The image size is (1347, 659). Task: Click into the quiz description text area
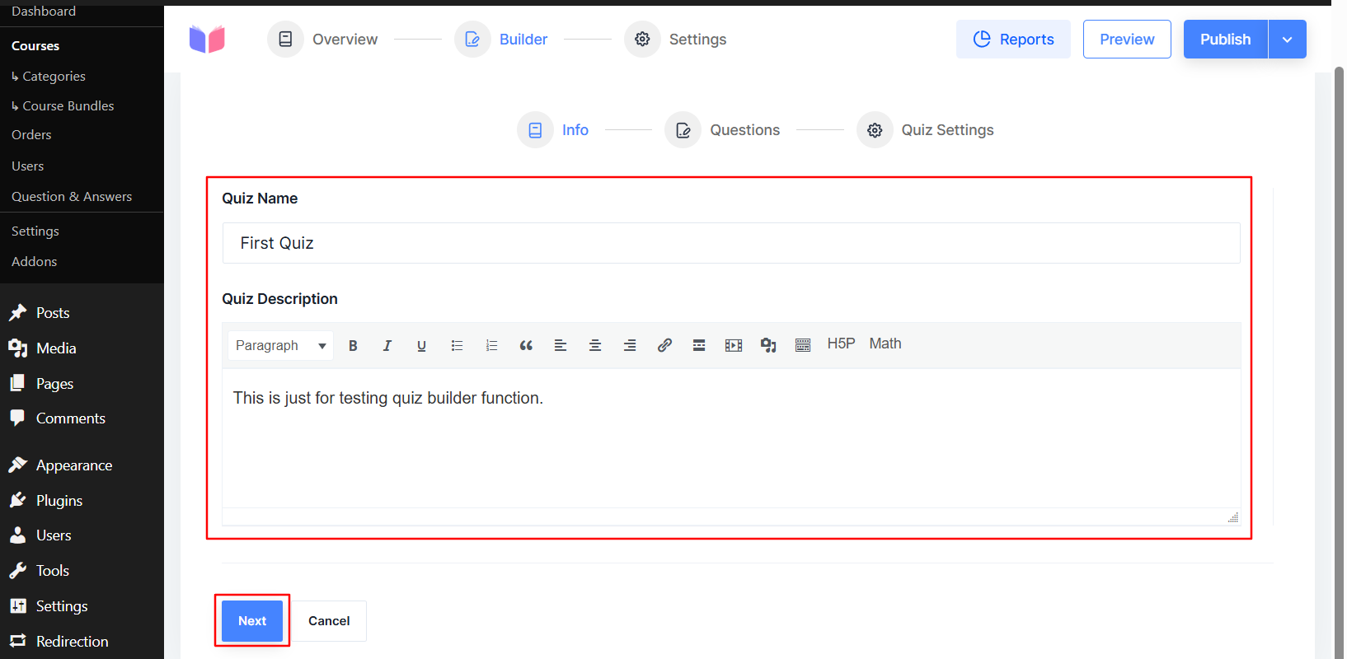click(731, 438)
